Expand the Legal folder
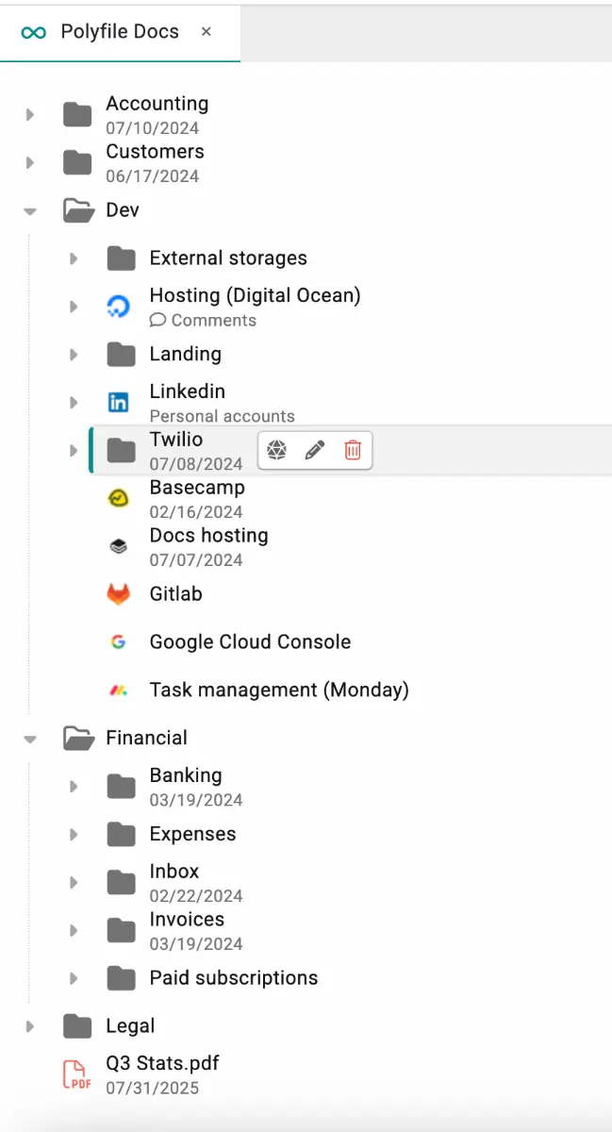Screen dimensions: 612x1132 click(30, 1026)
